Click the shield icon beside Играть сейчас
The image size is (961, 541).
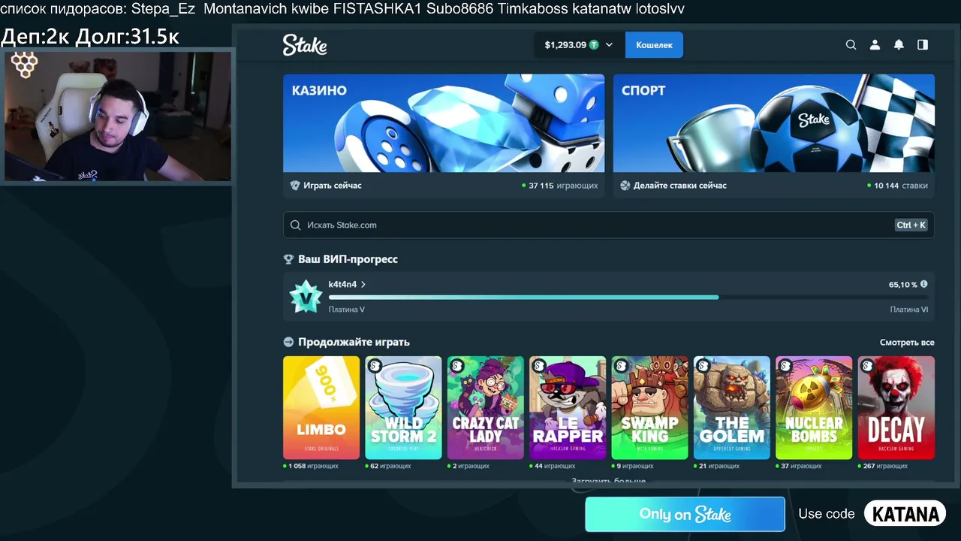[x=295, y=186]
